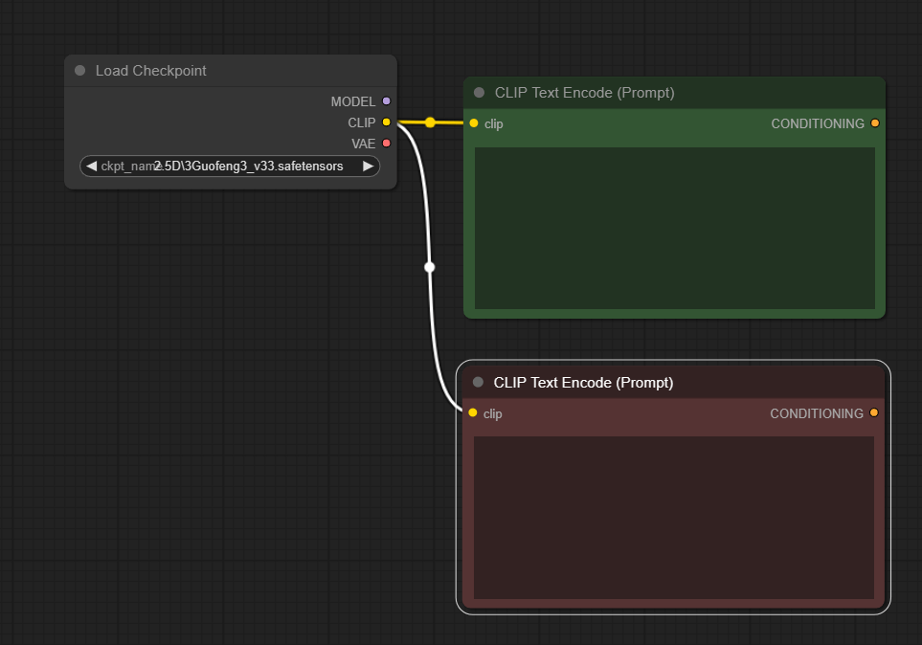Collapse the Load Checkpoint node via its dot
The width and height of the screenshot is (922, 645).
tap(80, 71)
